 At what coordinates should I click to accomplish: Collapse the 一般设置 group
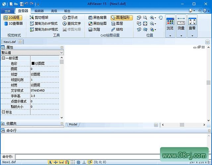point(4,58)
